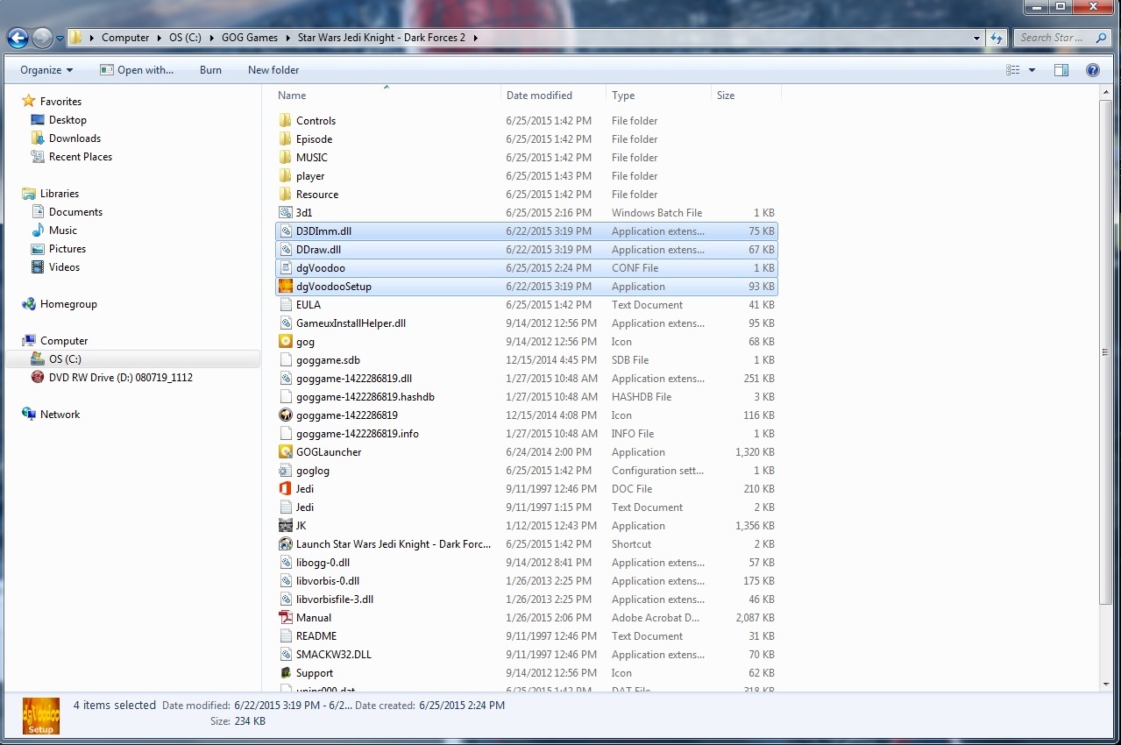
Task: Click the New folder button
Action: (273, 70)
